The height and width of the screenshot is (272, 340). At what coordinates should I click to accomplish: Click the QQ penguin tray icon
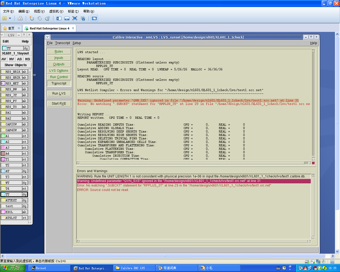pos(305,268)
